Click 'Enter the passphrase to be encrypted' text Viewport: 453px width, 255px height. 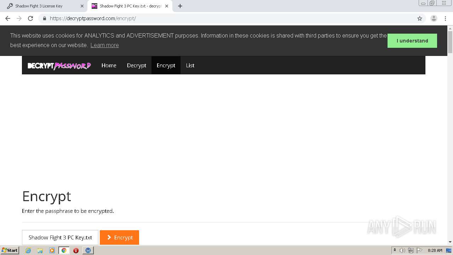(68, 211)
